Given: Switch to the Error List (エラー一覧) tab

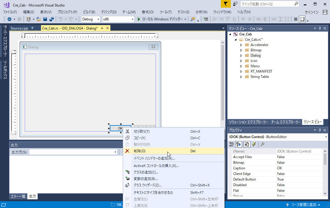Looking at the screenshot, I should point(18,196).
